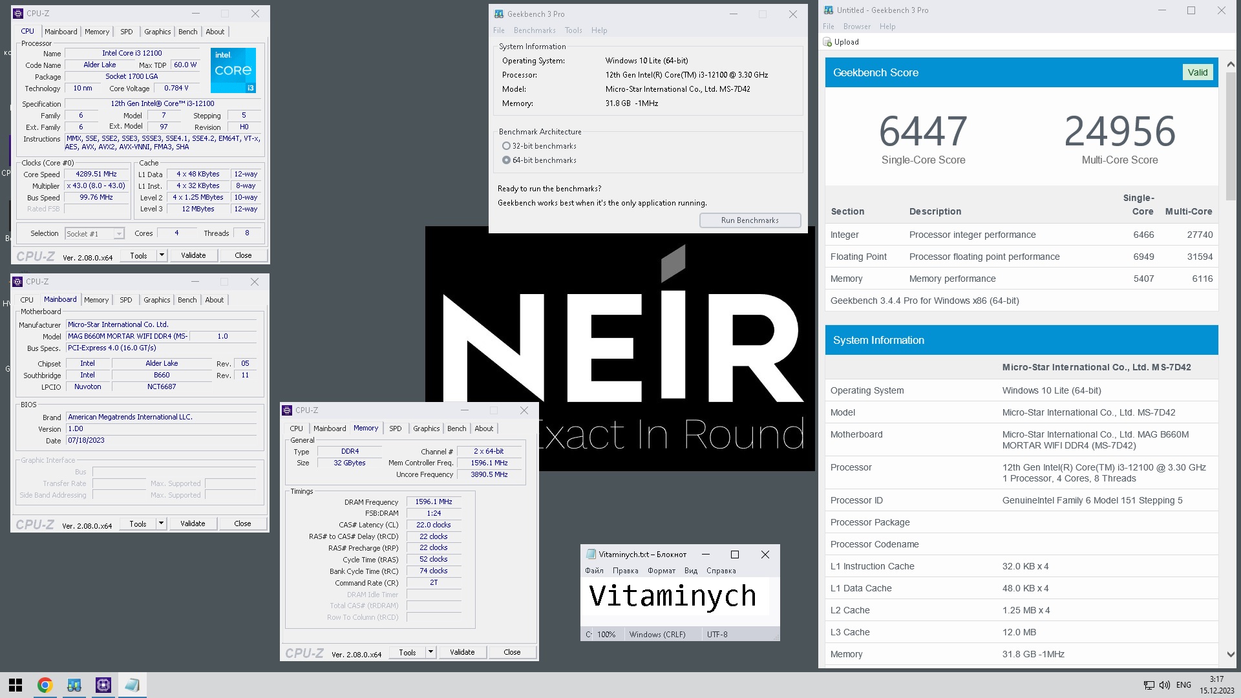
Task: Open the Справка menu in Notepad
Action: (x=721, y=571)
